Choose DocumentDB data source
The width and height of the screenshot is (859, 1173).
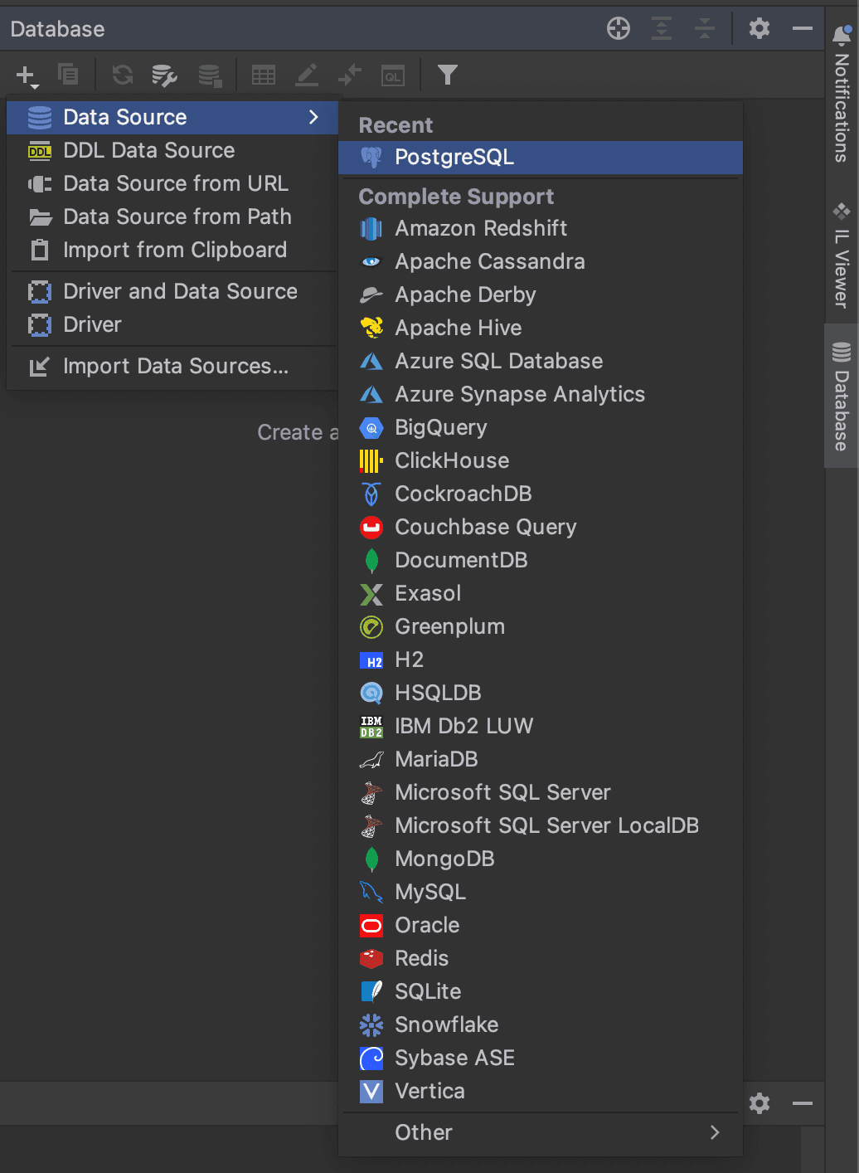541,560
